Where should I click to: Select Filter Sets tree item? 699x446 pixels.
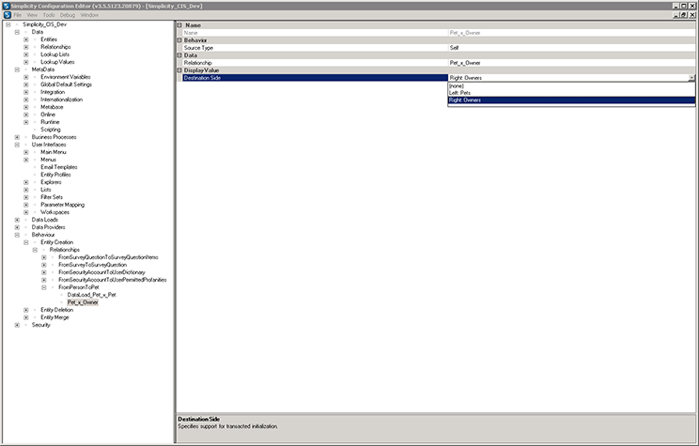pos(52,197)
